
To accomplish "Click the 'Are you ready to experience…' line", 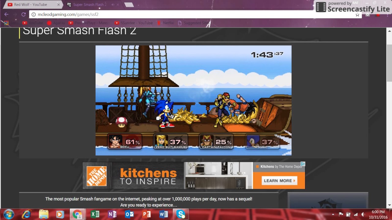I will (149, 205).
